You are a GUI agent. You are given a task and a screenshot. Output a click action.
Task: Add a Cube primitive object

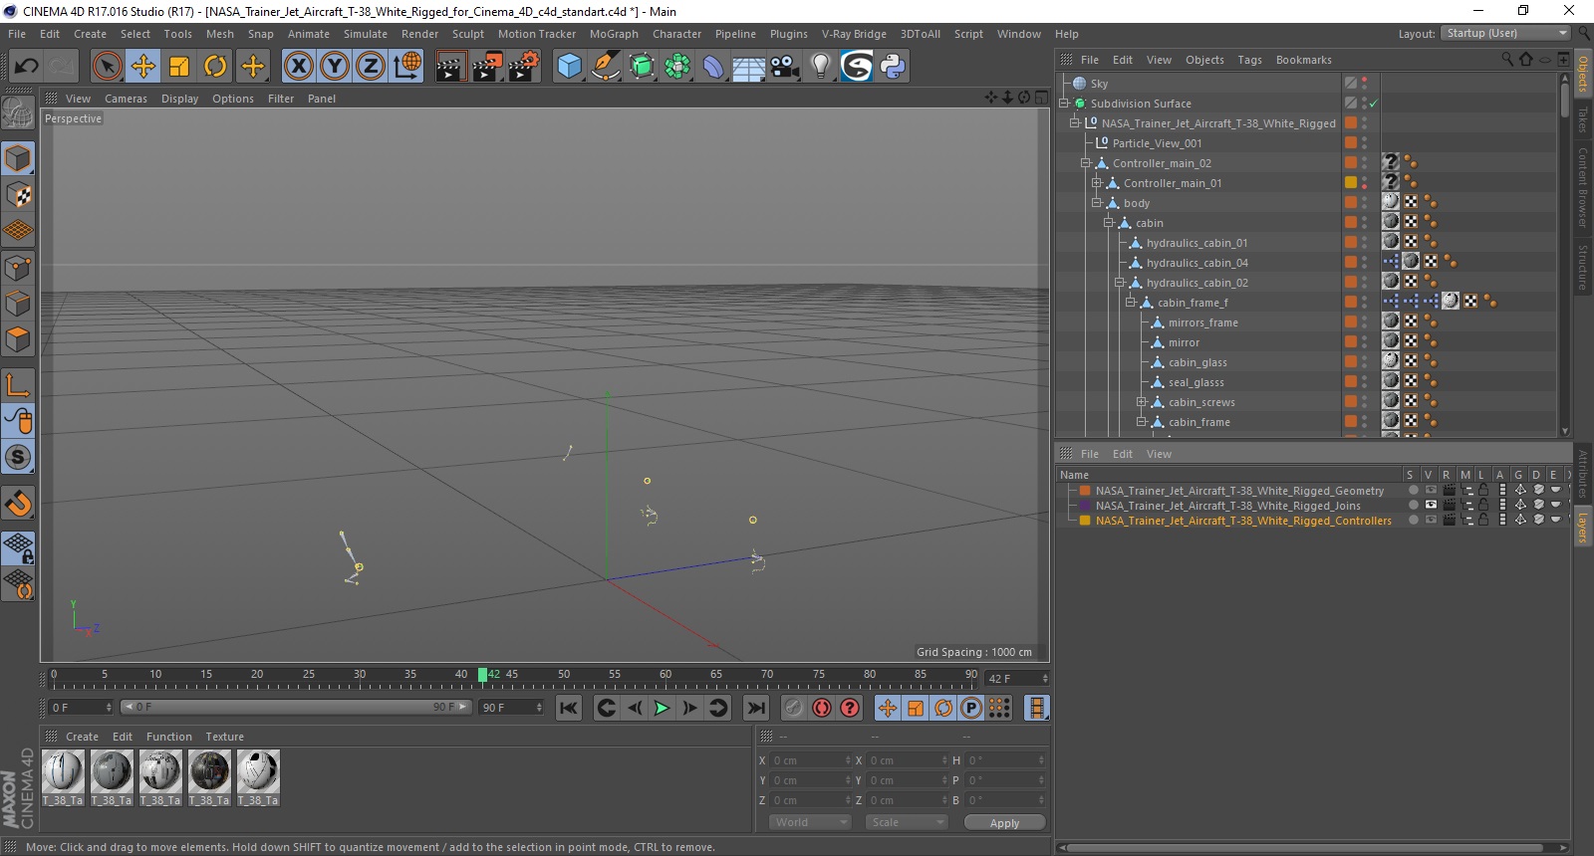click(569, 67)
